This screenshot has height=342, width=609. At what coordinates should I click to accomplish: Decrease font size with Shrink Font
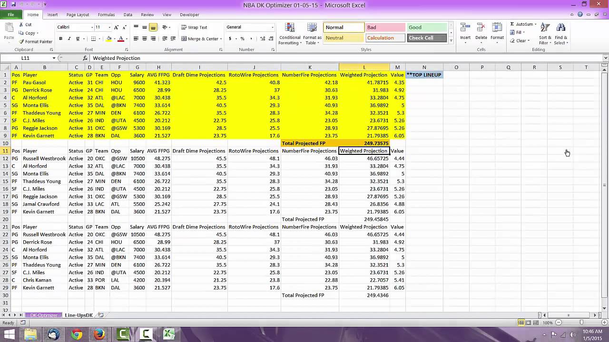(x=125, y=27)
